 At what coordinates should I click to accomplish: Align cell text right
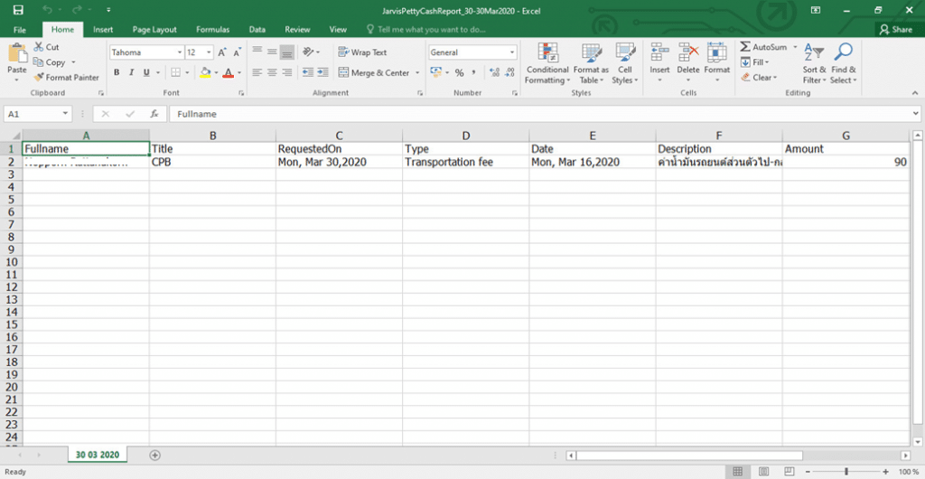point(286,72)
